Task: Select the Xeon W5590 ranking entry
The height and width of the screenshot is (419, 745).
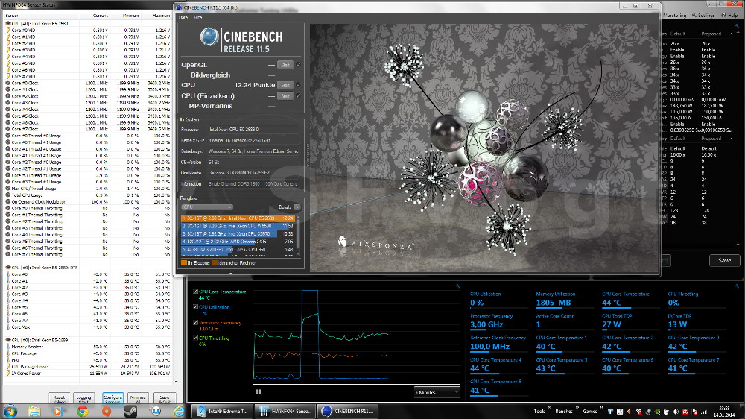Action: point(238,226)
